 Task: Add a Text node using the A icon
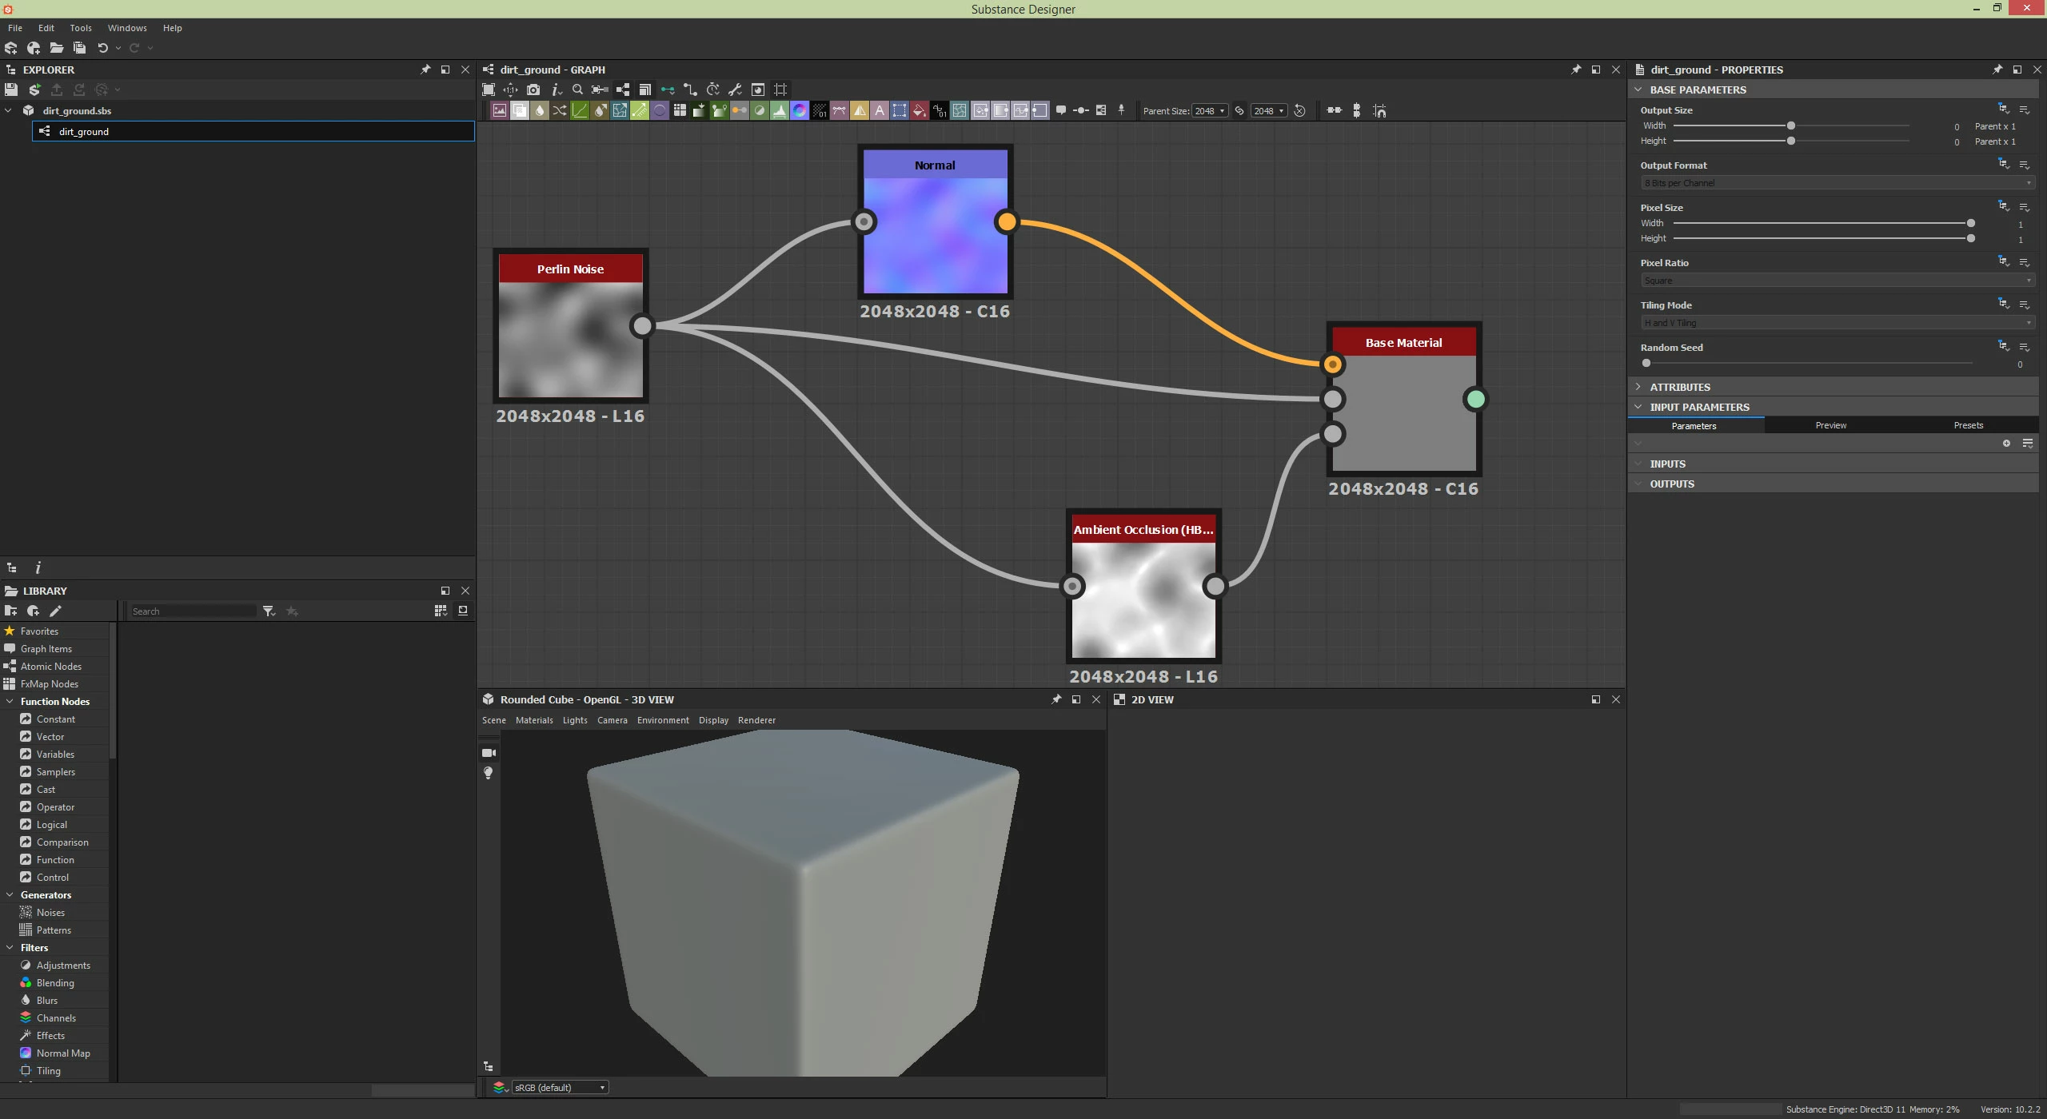coord(880,110)
